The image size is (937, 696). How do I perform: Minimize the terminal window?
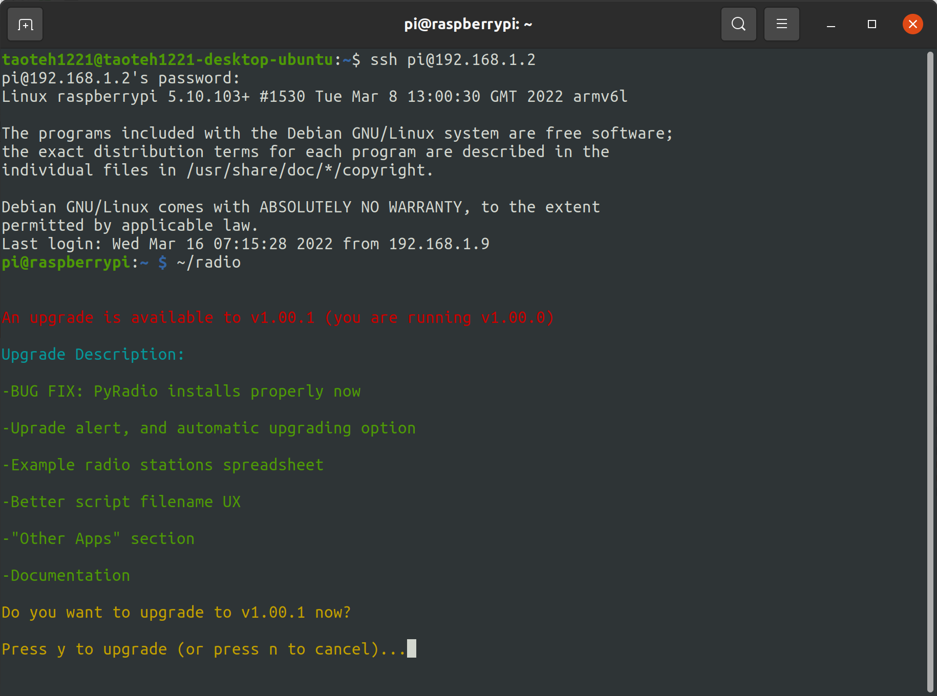pyautogui.click(x=831, y=24)
